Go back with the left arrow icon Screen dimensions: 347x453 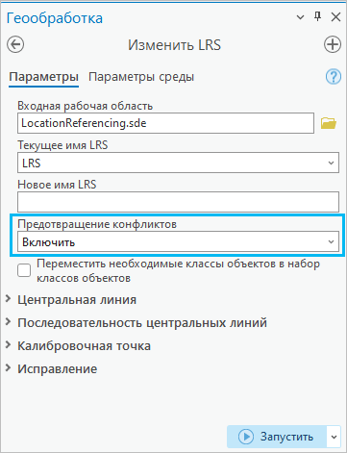pos(15,44)
